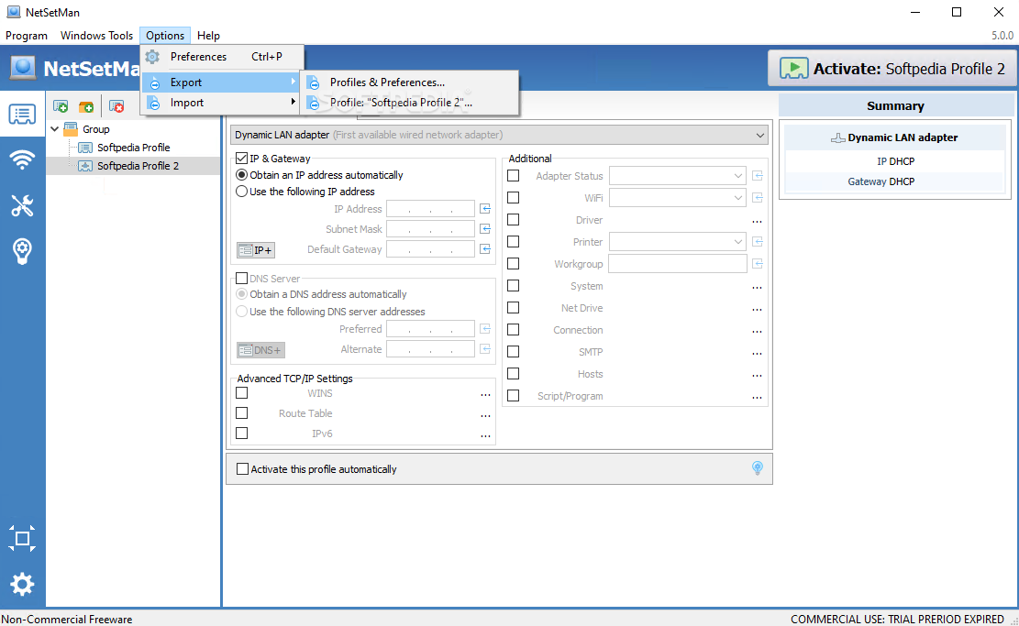Get current Workgroup value icon
Viewport: 1019px width, 626px height.
(757, 264)
